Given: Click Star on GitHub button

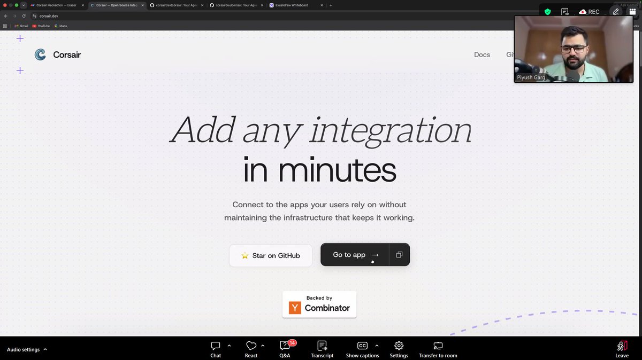Looking at the screenshot, I should pos(271,255).
